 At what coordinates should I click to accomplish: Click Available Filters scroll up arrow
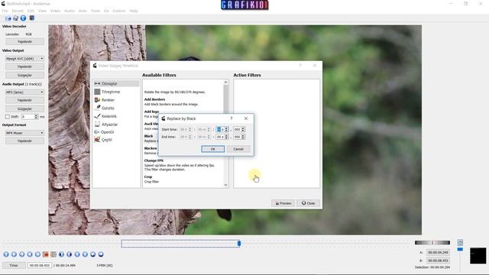tap(226, 82)
